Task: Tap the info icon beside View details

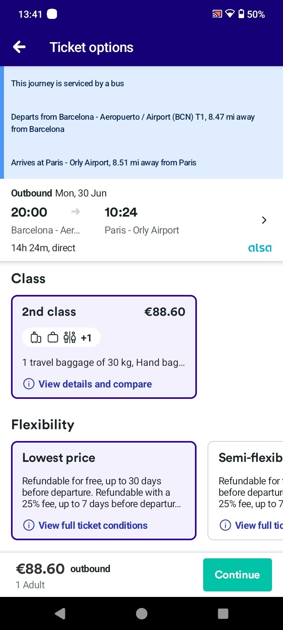Action: point(29,384)
